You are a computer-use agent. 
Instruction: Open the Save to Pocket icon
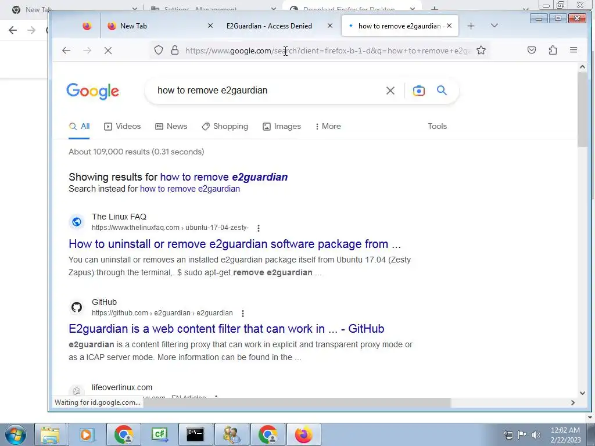tap(532, 50)
